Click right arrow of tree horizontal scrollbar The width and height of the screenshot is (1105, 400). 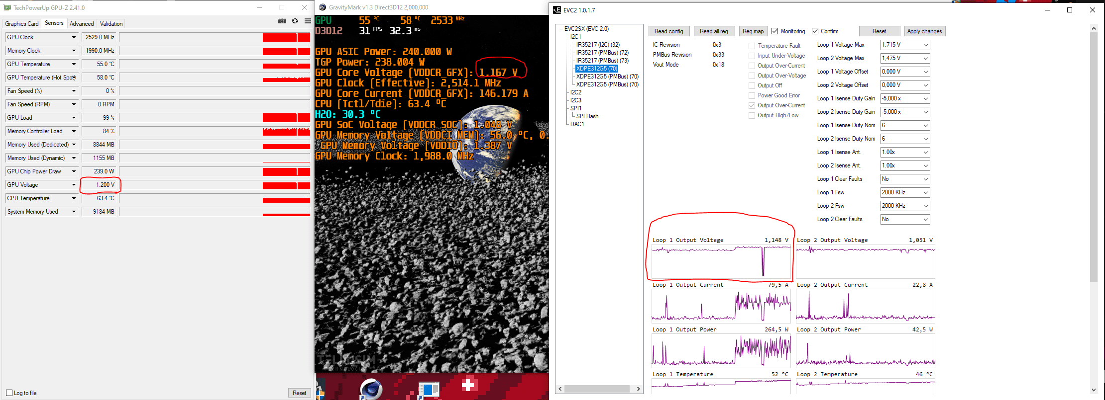639,389
